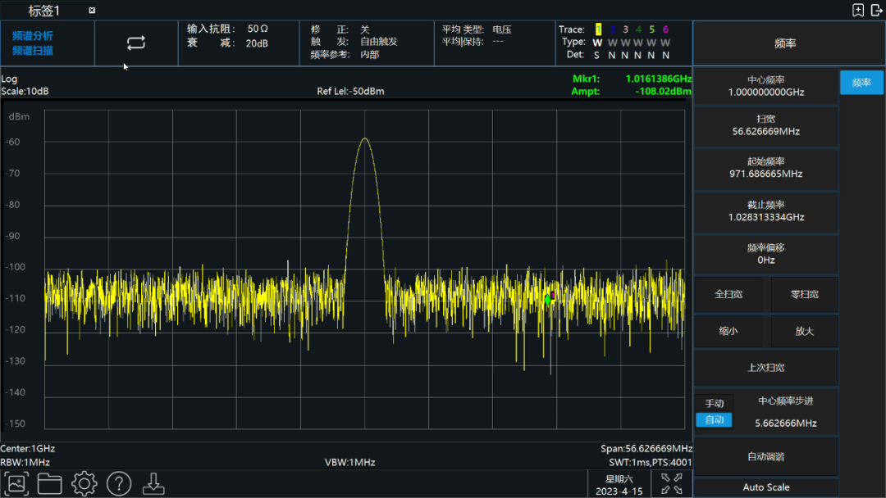This screenshot has height=498, width=886.
Task: Click the 放大 button
Action: pos(804,331)
